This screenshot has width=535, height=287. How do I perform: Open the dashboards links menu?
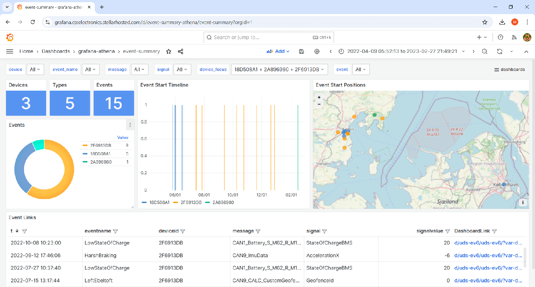(x=510, y=69)
